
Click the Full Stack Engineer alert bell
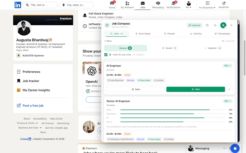85,15
